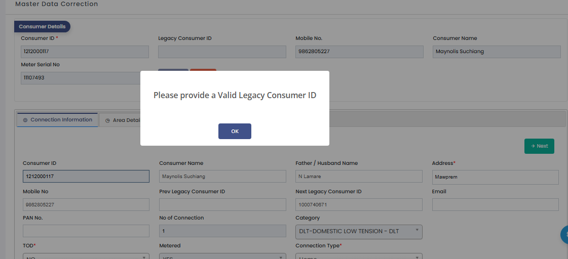Click OK in the validation dialog

click(235, 132)
